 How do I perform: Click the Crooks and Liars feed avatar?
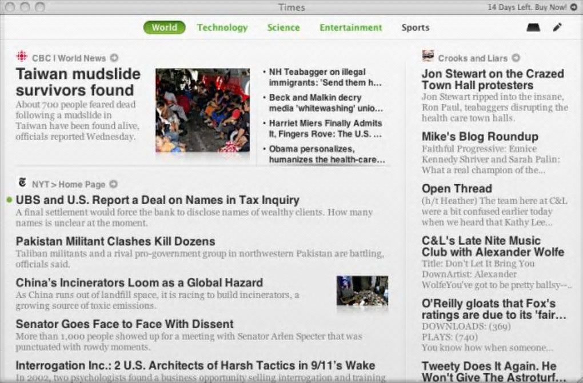(x=428, y=56)
